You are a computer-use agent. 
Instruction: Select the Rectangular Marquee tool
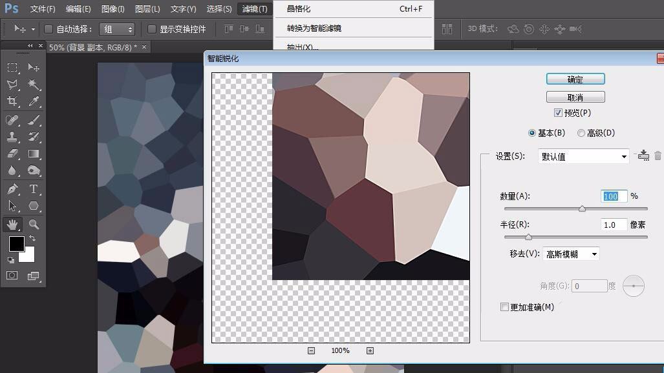click(x=12, y=68)
